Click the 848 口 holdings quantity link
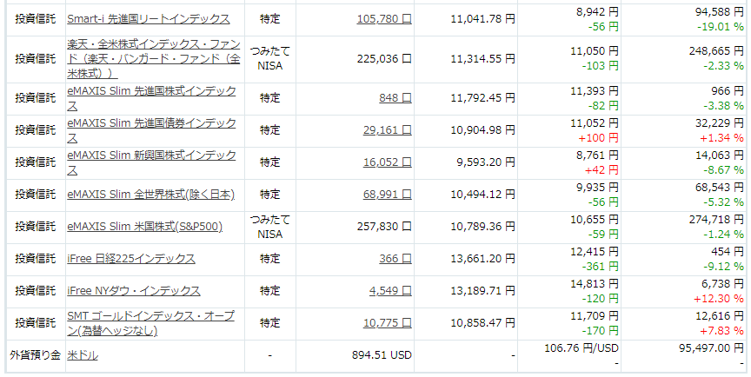751x377 pixels. (395, 98)
